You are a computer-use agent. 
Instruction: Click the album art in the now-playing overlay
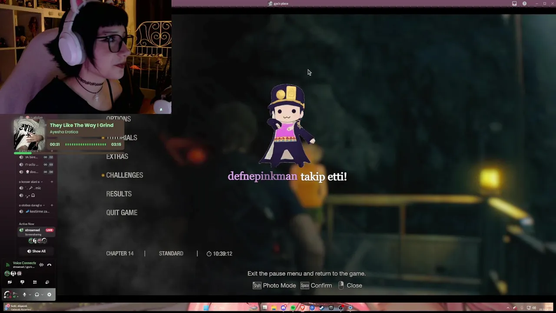click(30, 135)
